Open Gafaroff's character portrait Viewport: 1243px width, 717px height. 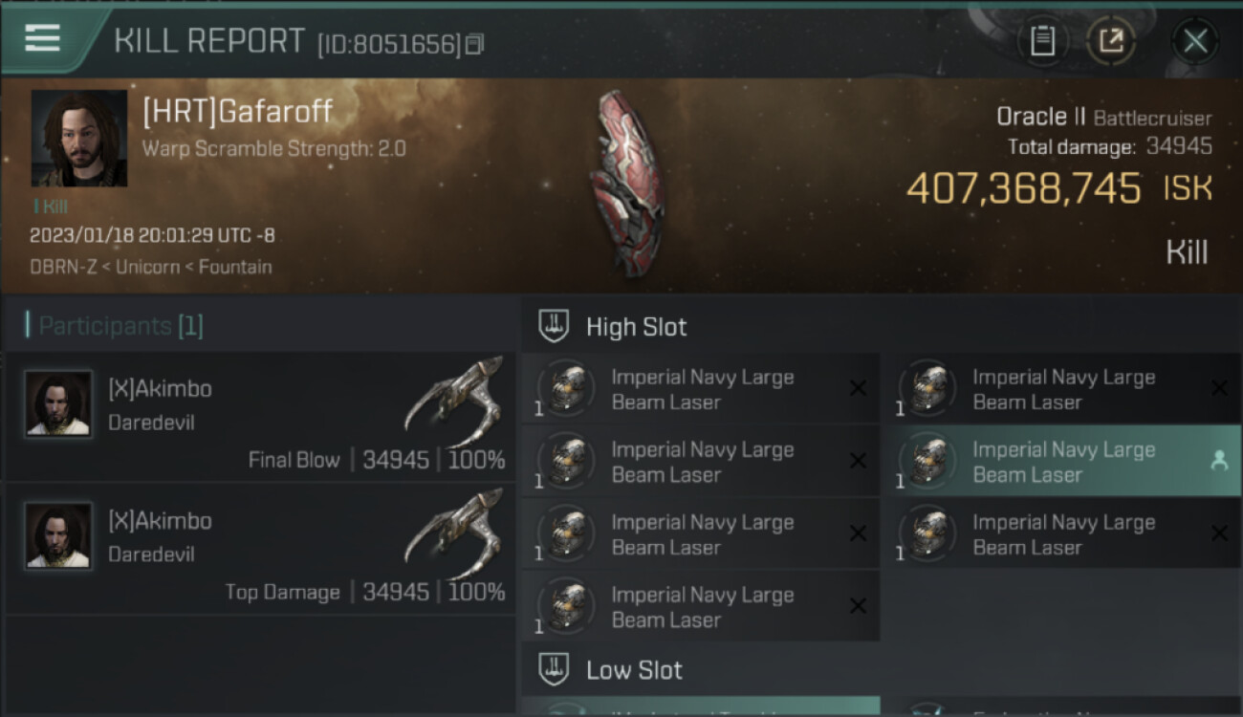coord(79,139)
